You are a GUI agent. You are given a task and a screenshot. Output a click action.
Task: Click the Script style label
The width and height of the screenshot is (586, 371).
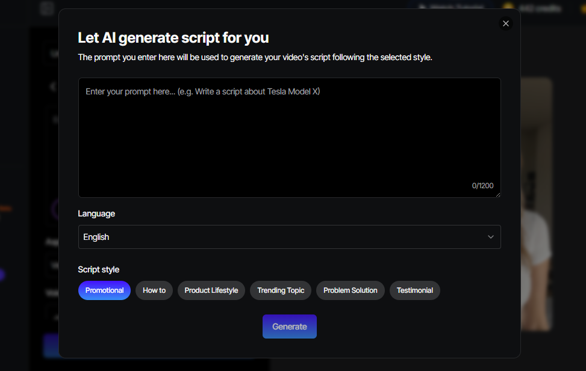(99, 269)
